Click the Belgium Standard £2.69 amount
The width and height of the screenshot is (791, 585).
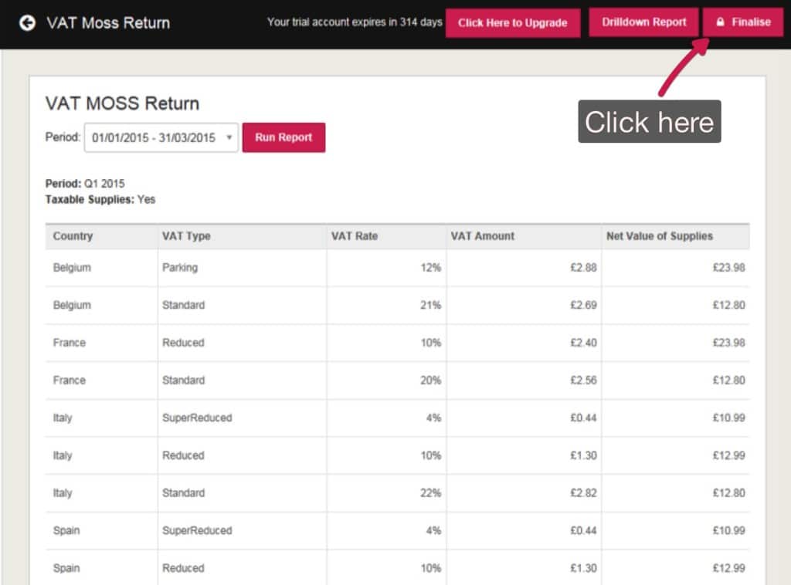pyautogui.click(x=582, y=305)
